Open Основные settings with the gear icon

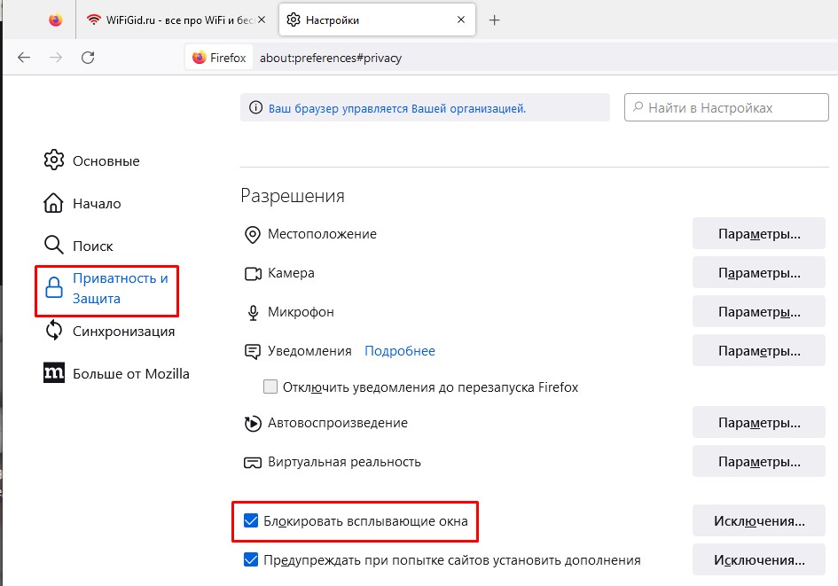click(x=54, y=161)
